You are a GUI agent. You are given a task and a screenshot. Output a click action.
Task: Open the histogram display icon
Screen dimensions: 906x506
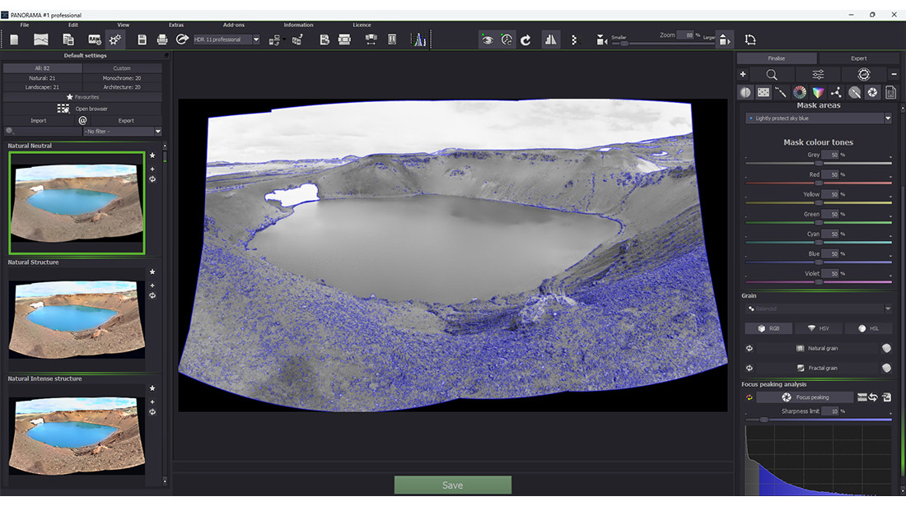[418, 39]
